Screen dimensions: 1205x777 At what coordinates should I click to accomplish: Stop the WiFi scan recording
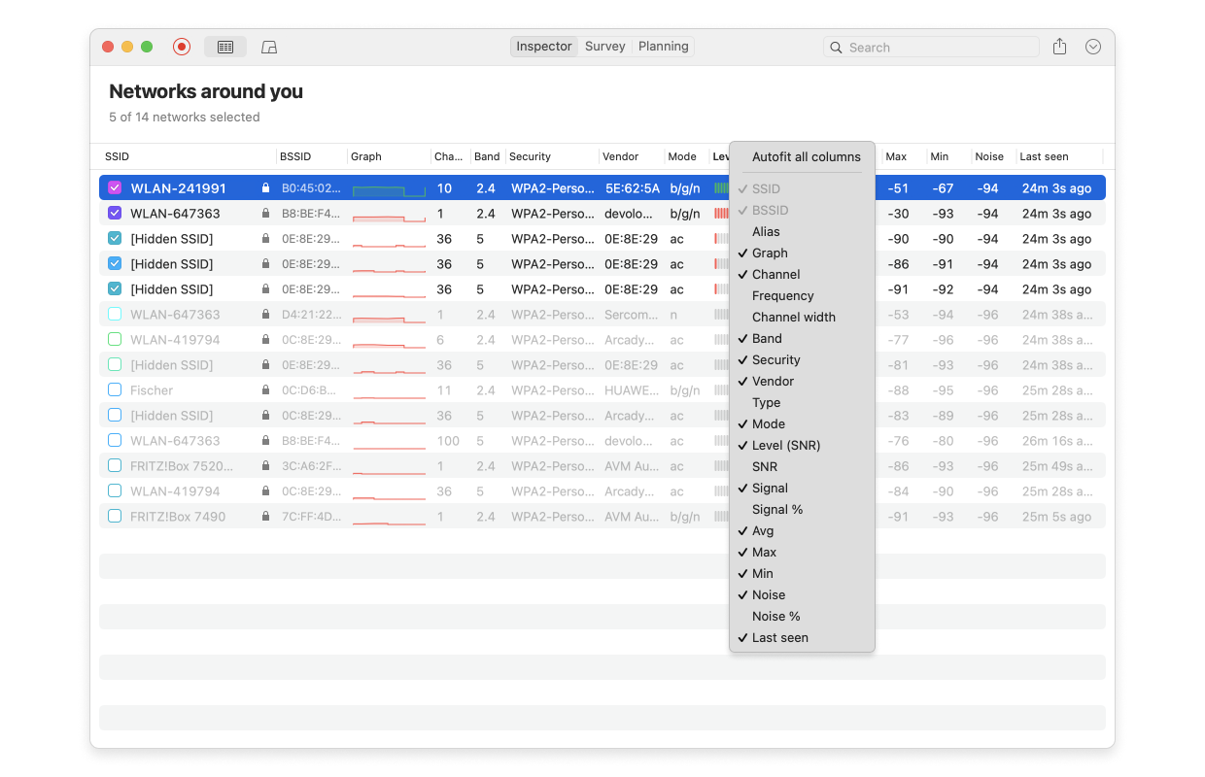click(181, 46)
